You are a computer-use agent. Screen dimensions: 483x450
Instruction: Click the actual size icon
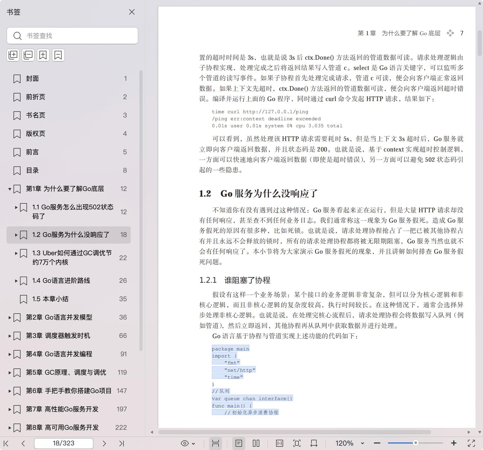tap(280, 443)
